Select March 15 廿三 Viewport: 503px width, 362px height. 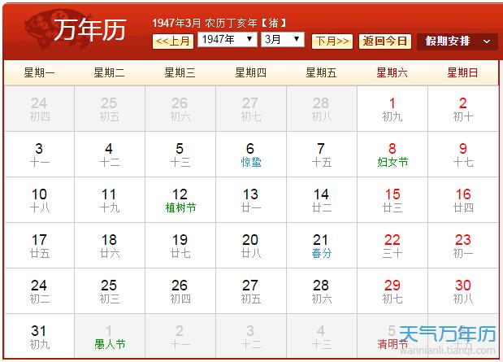pyautogui.click(x=392, y=200)
